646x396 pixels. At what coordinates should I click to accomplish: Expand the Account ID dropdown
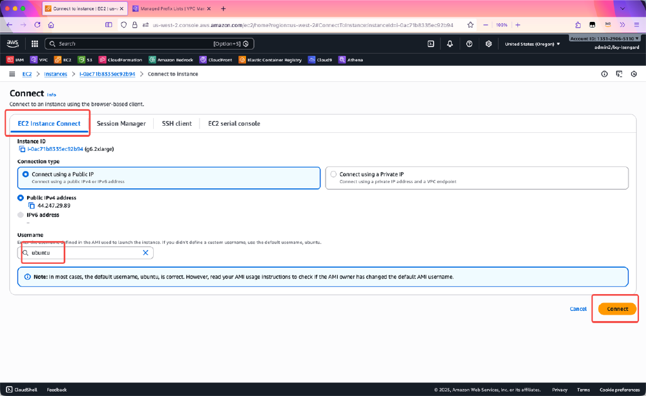tap(603, 38)
